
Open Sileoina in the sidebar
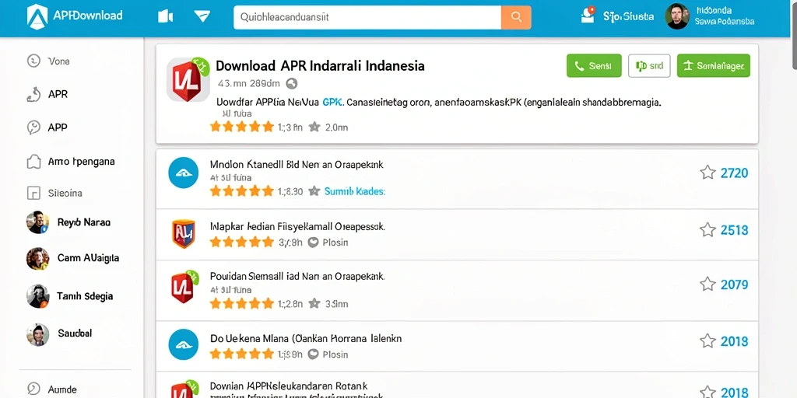[65, 194]
